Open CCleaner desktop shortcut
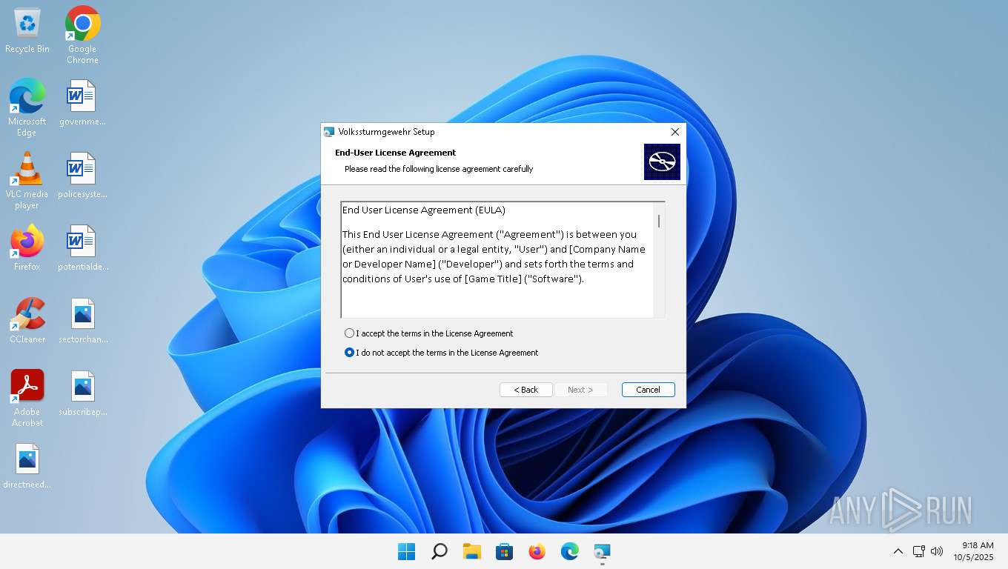Screen dimensions: 1008x569 pos(27,320)
